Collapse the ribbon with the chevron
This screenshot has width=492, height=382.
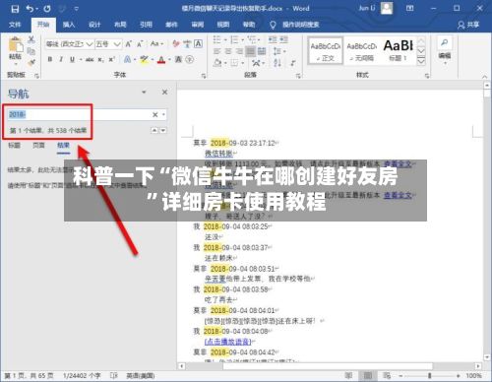[484, 76]
